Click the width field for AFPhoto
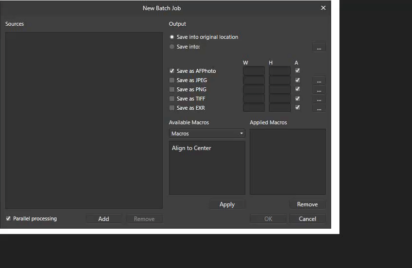412x268 pixels. 254,71
